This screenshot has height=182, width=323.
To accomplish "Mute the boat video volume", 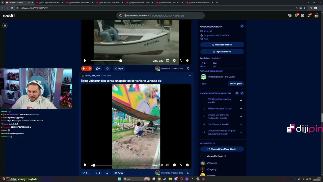I will (x=187, y=61).
